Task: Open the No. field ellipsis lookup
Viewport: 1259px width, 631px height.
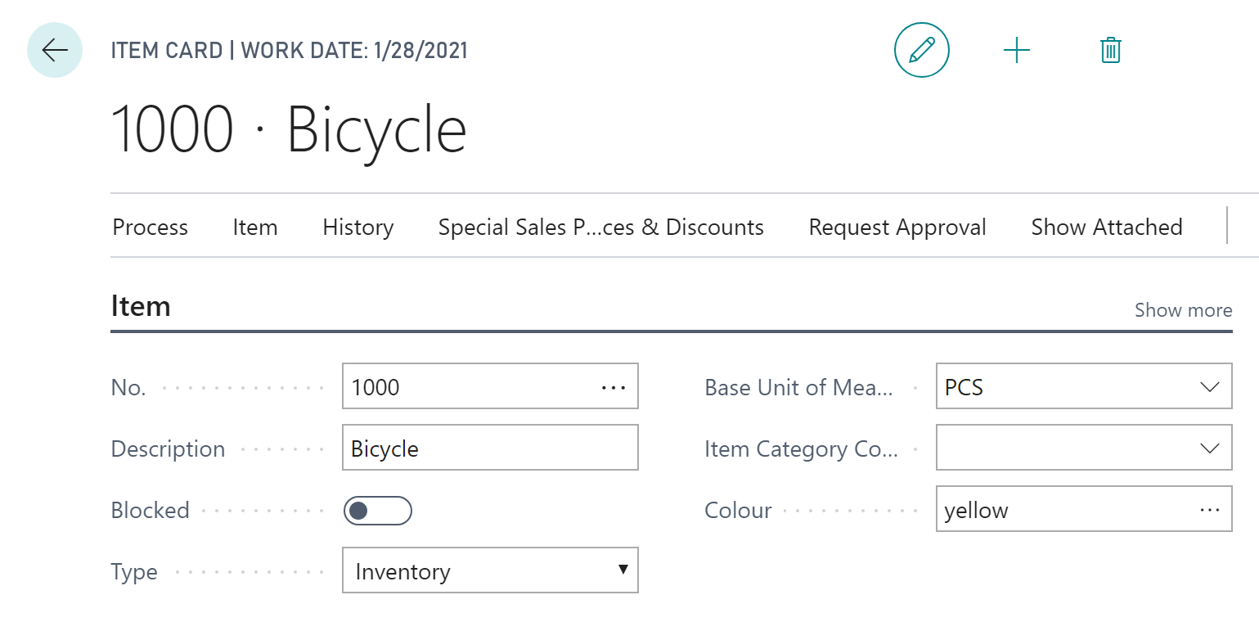Action: tap(614, 386)
